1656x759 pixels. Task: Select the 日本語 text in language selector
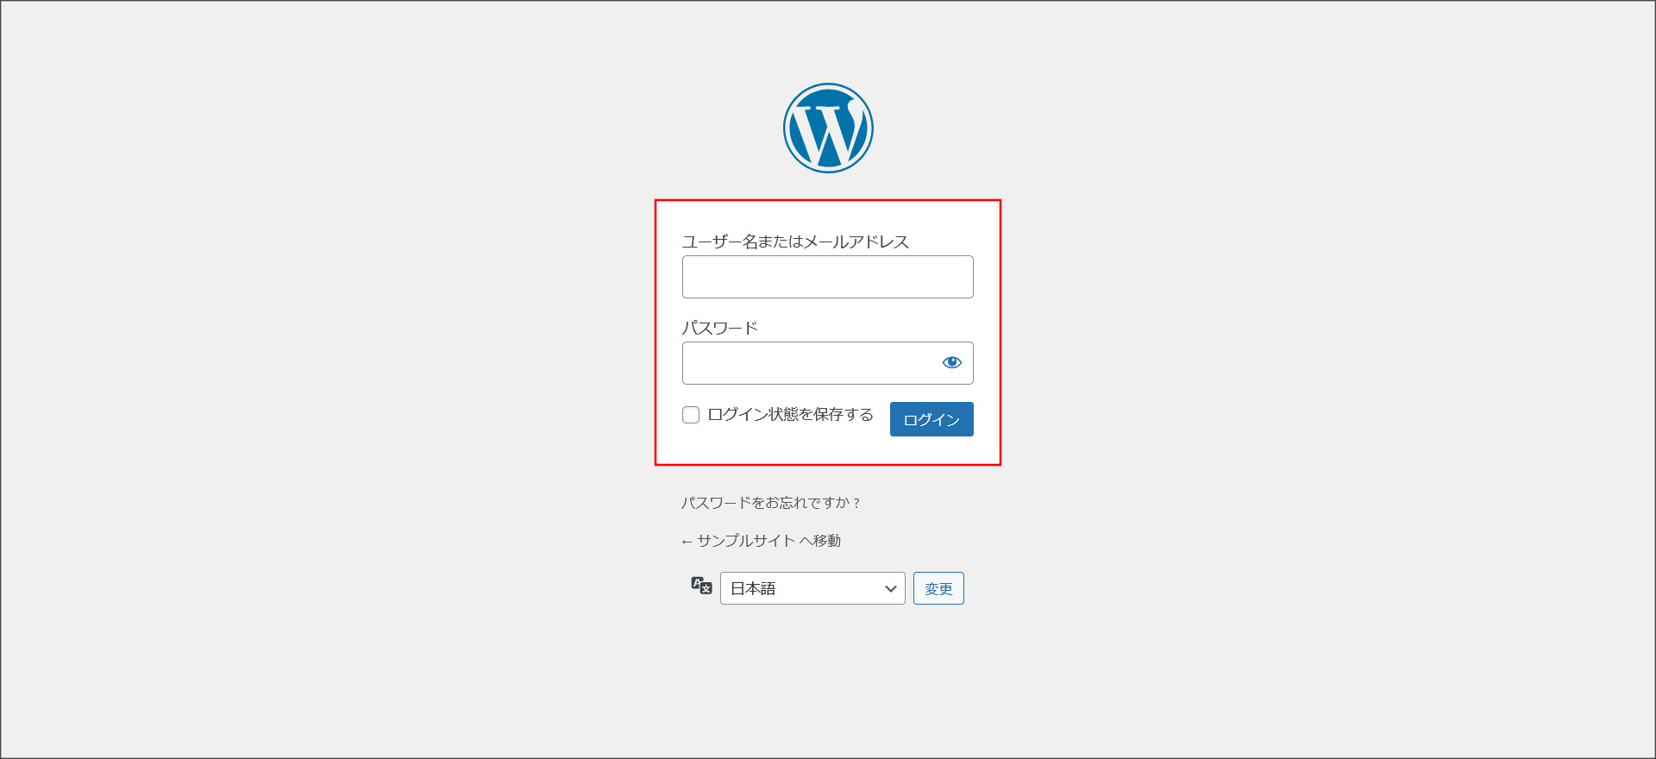point(753,588)
